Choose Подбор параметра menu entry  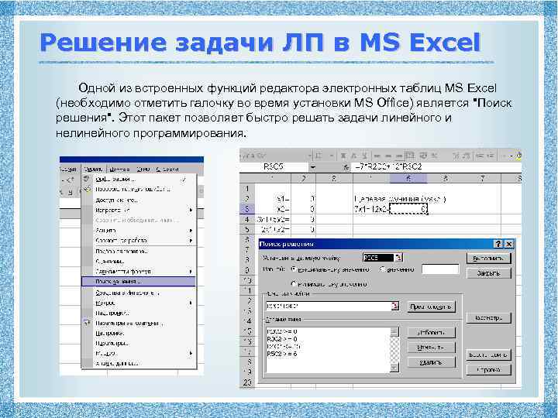(139, 252)
